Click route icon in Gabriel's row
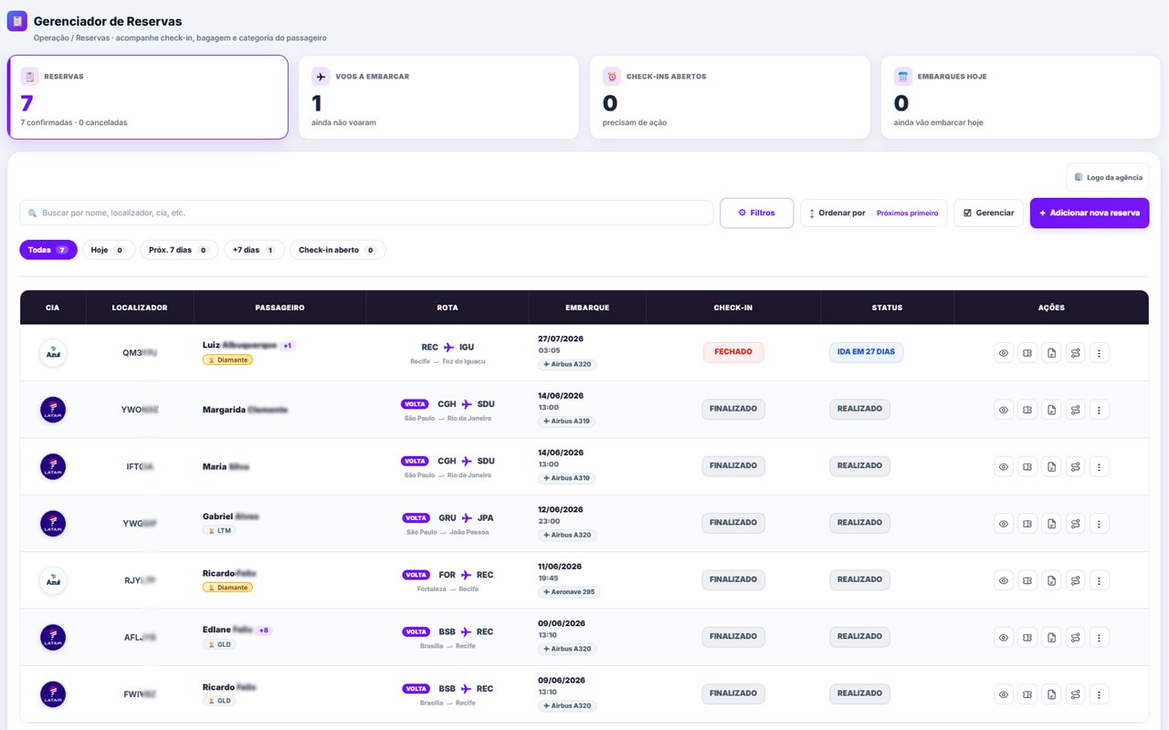This screenshot has height=730, width=1169. [1076, 524]
